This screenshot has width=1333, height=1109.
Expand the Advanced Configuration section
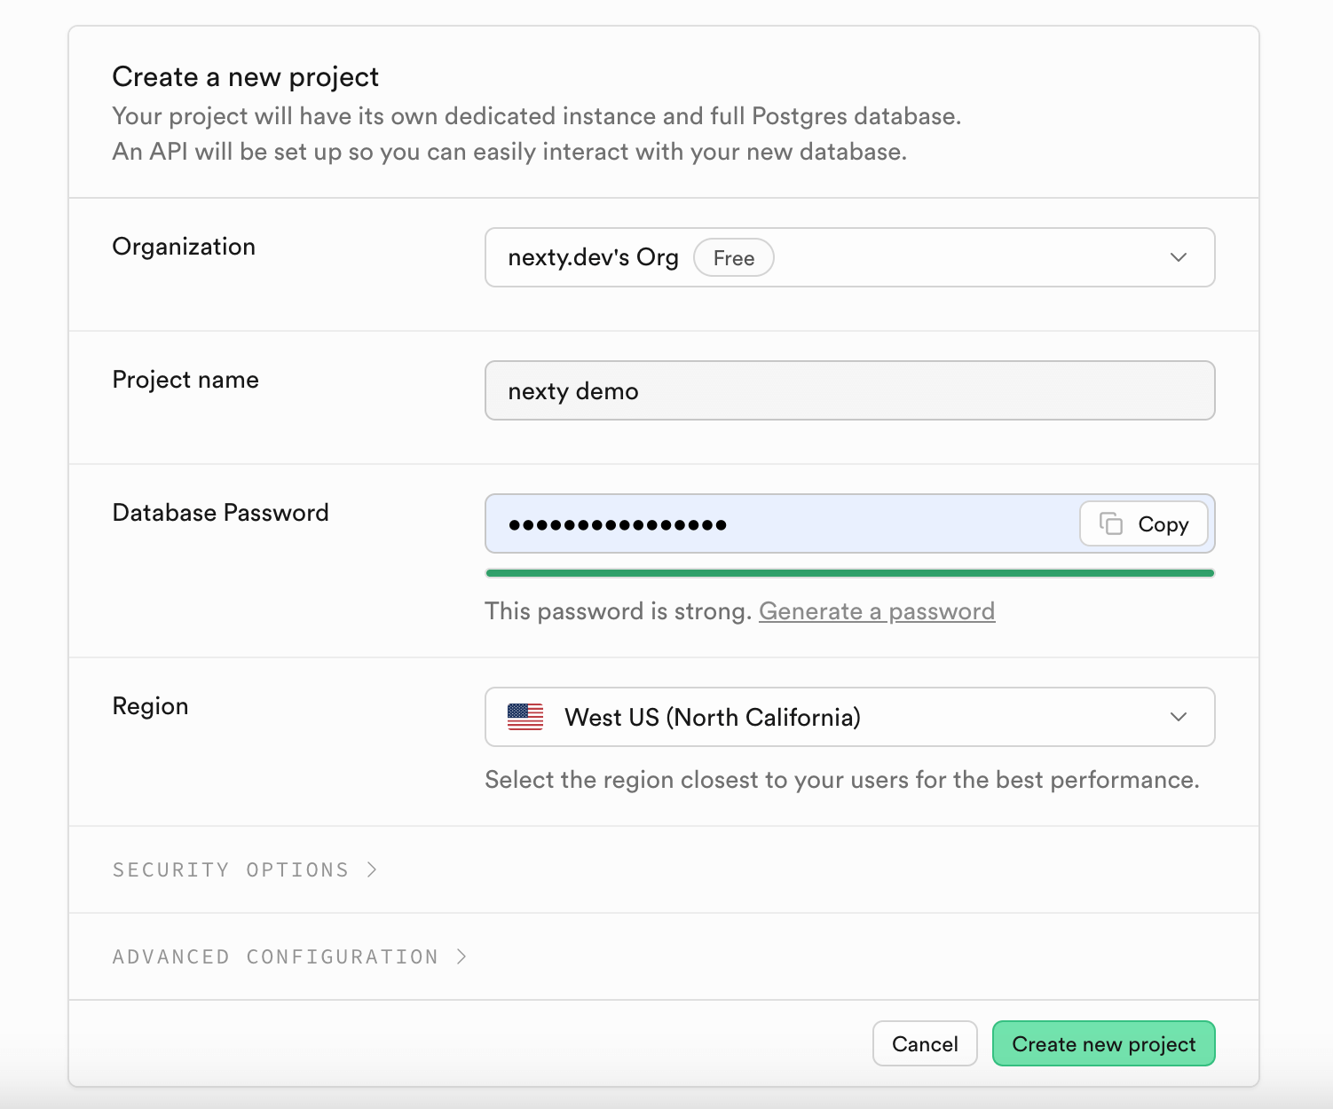coord(275,956)
